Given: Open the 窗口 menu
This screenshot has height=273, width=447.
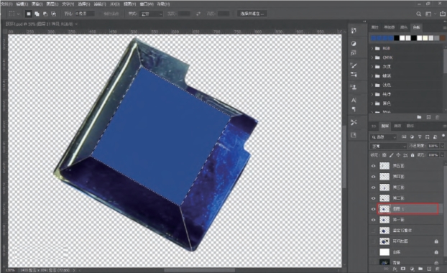Looking at the screenshot, I should (147, 4).
